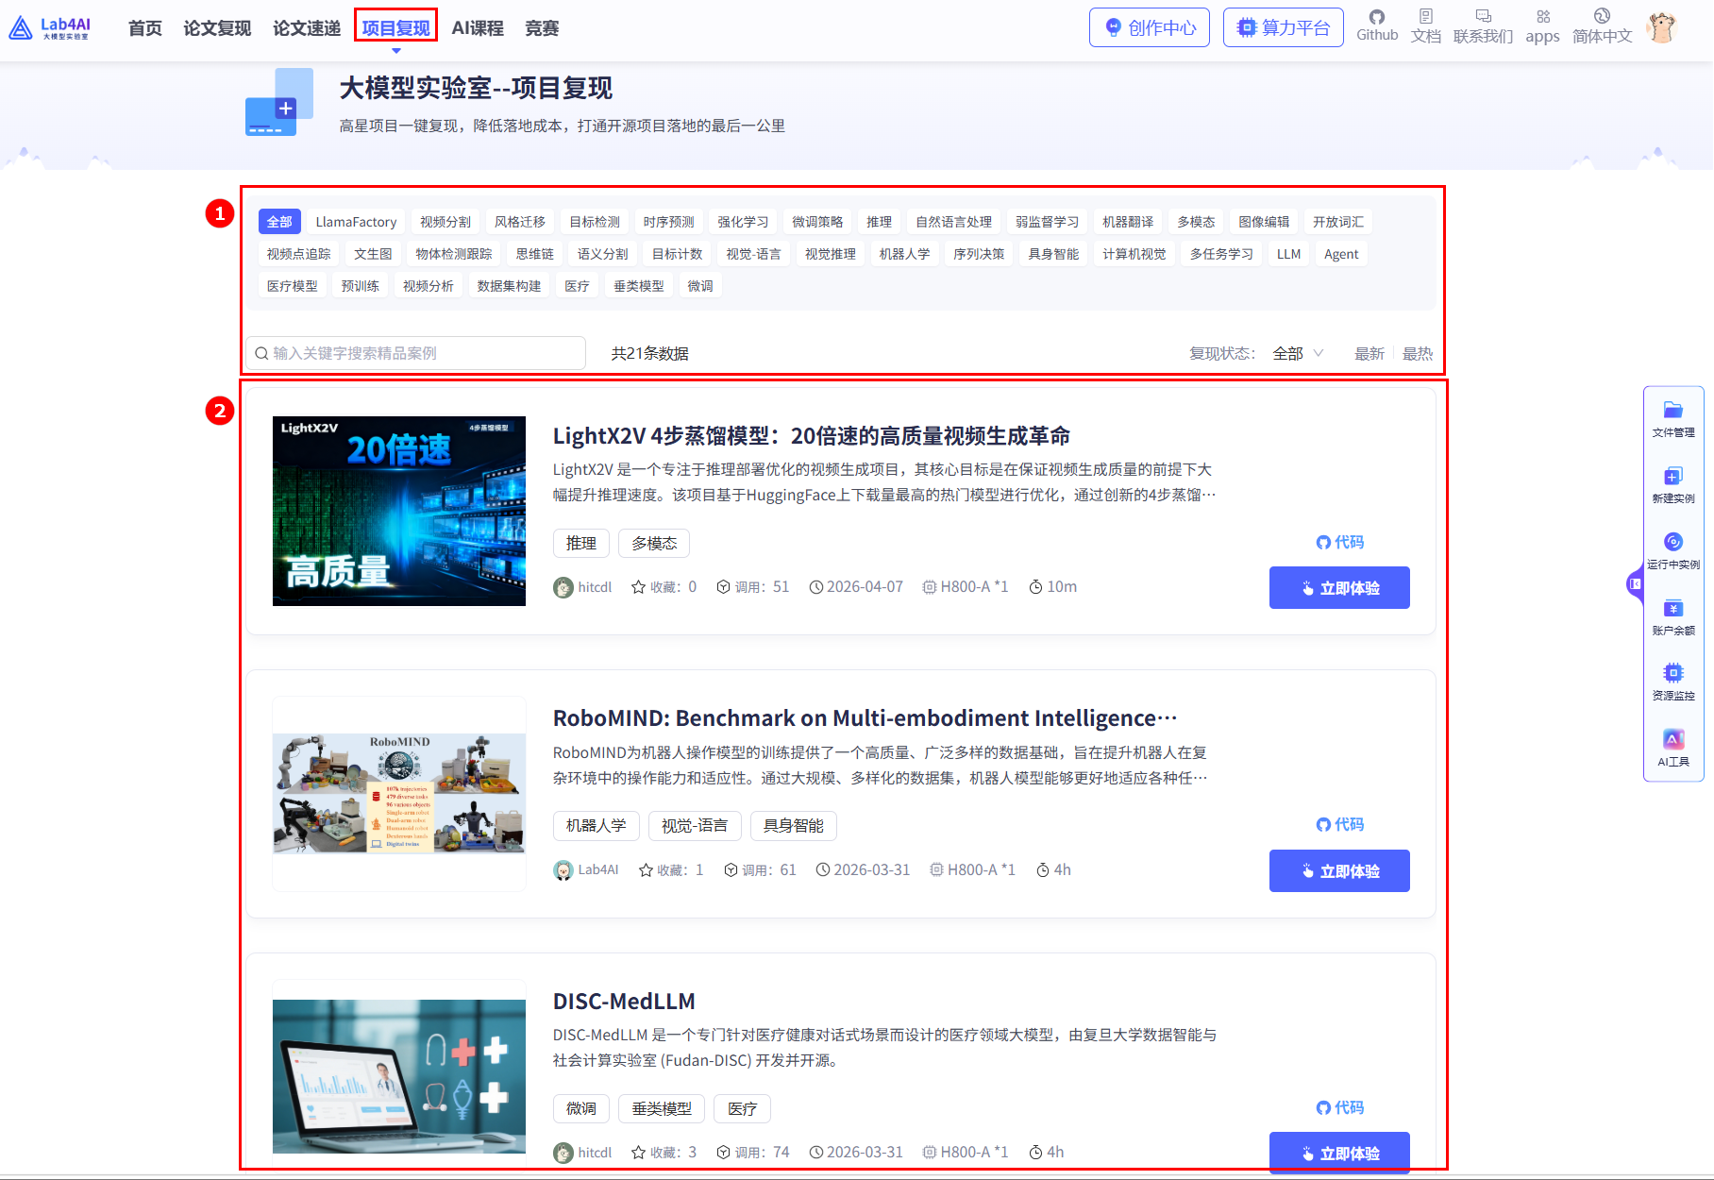1714x1180 pixels.
Task: Select the 全部 category filter tag
Action: tap(279, 222)
